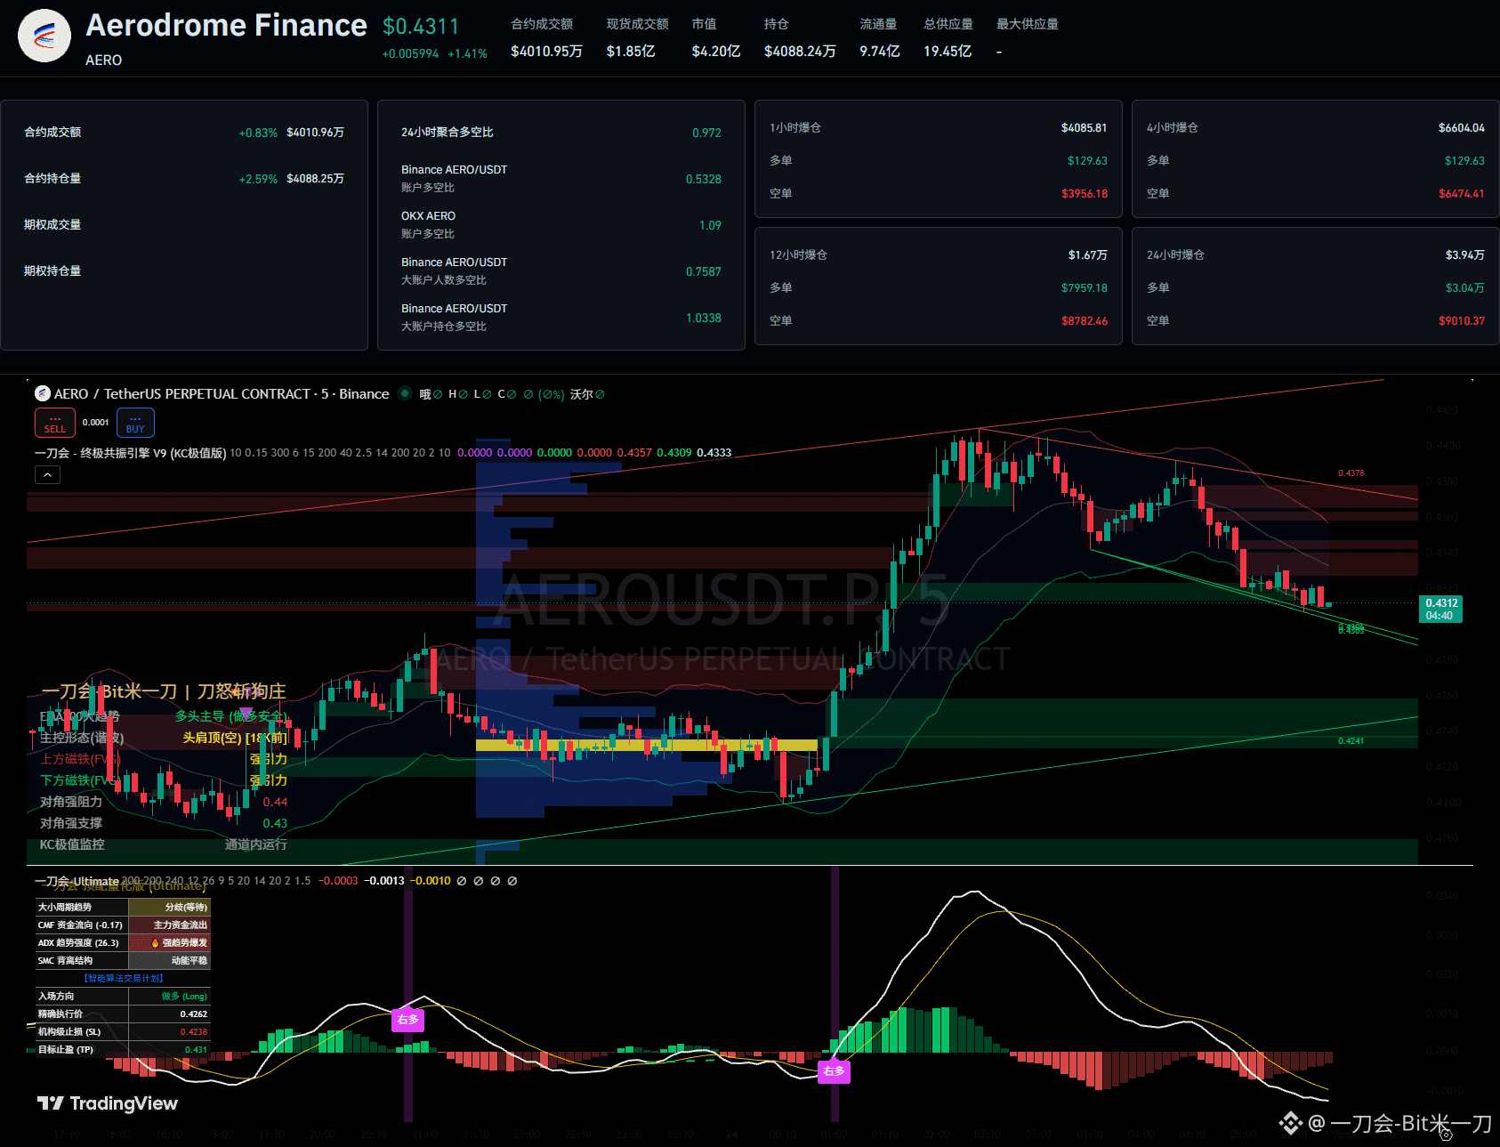Click the 24小时爆仓 heading
Viewport: 1500px width, 1147px height.
(x=1175, y=255)
